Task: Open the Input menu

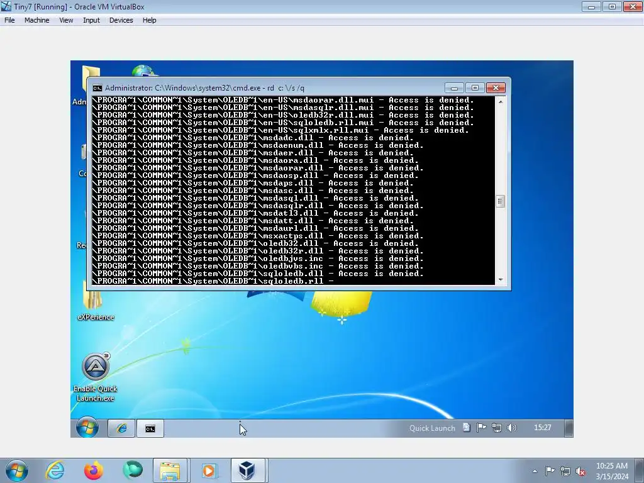Action: 91,20
